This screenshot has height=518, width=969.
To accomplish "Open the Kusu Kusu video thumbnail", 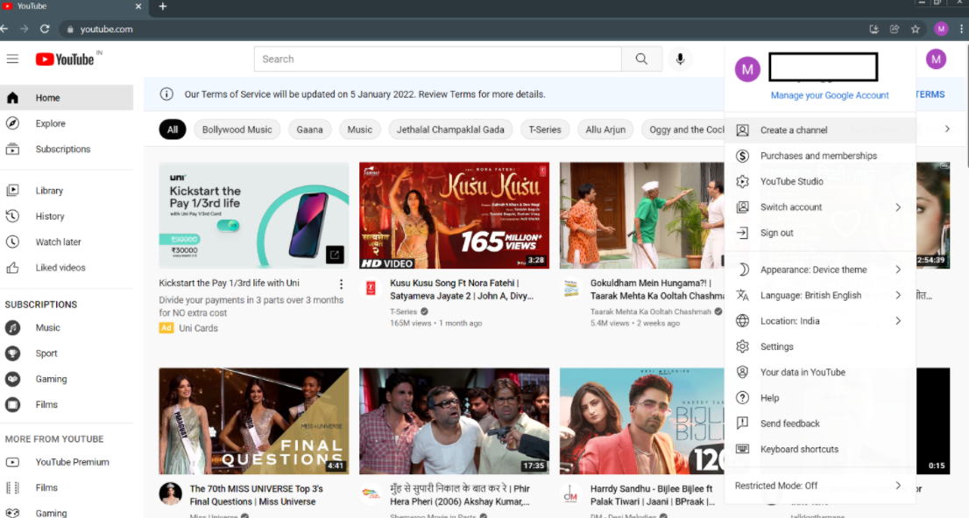I will point(454,214).
